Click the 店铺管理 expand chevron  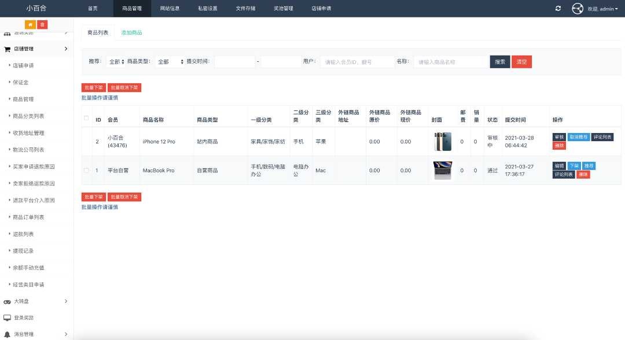[66, 49]
